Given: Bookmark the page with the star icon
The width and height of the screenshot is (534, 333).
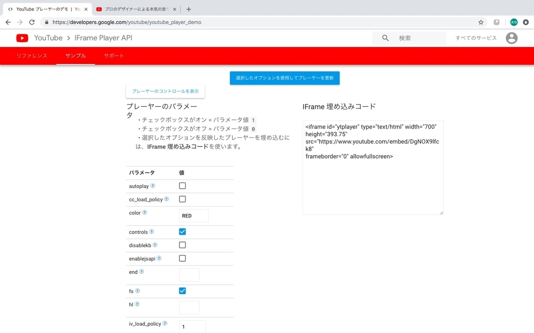Looking at the screenshot, I should click(481, 22).
